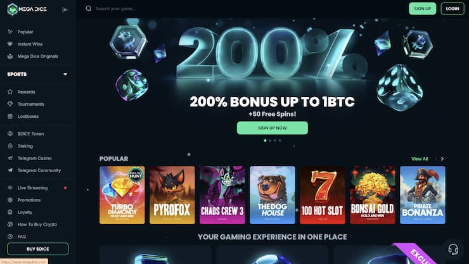Select the second banner carousel dot

[x=270, y=141]
